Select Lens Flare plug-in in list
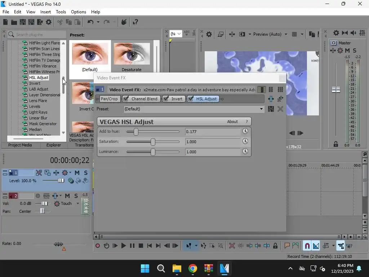 point(38,101)
